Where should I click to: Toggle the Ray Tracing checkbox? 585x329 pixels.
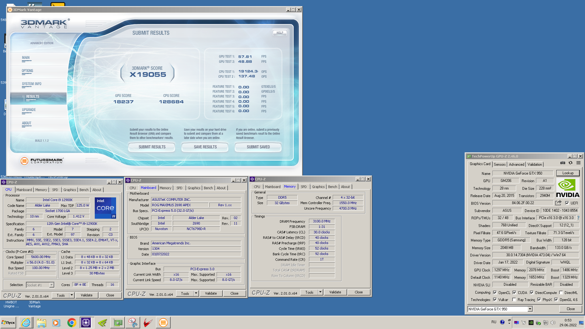pyautogui.click(x=514, y=300)
